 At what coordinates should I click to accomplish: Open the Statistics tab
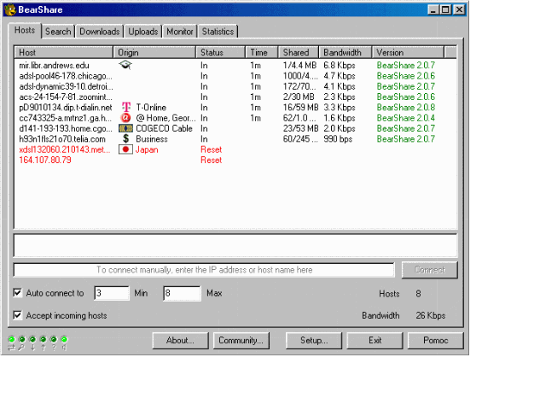(218, 32)
